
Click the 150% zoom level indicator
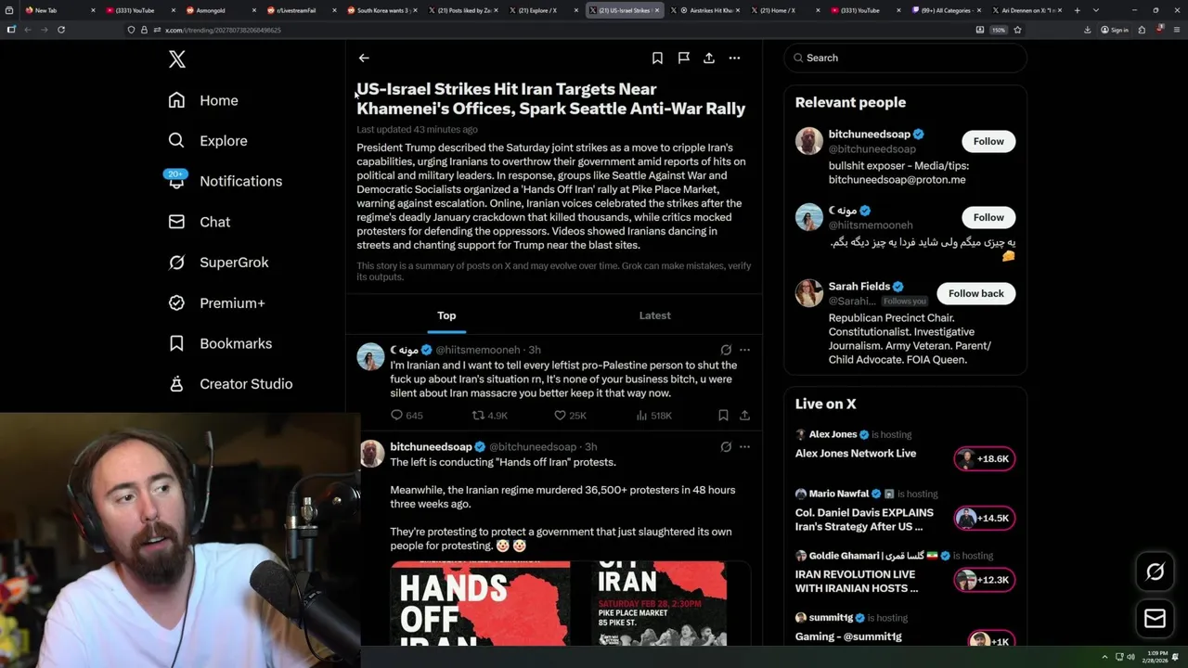pyautogui.click(x=998, y=30)
